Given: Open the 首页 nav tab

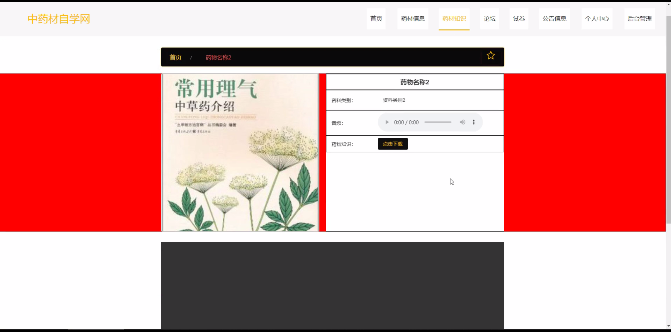Looking at the screenshot, I should [x=376, y=19].
